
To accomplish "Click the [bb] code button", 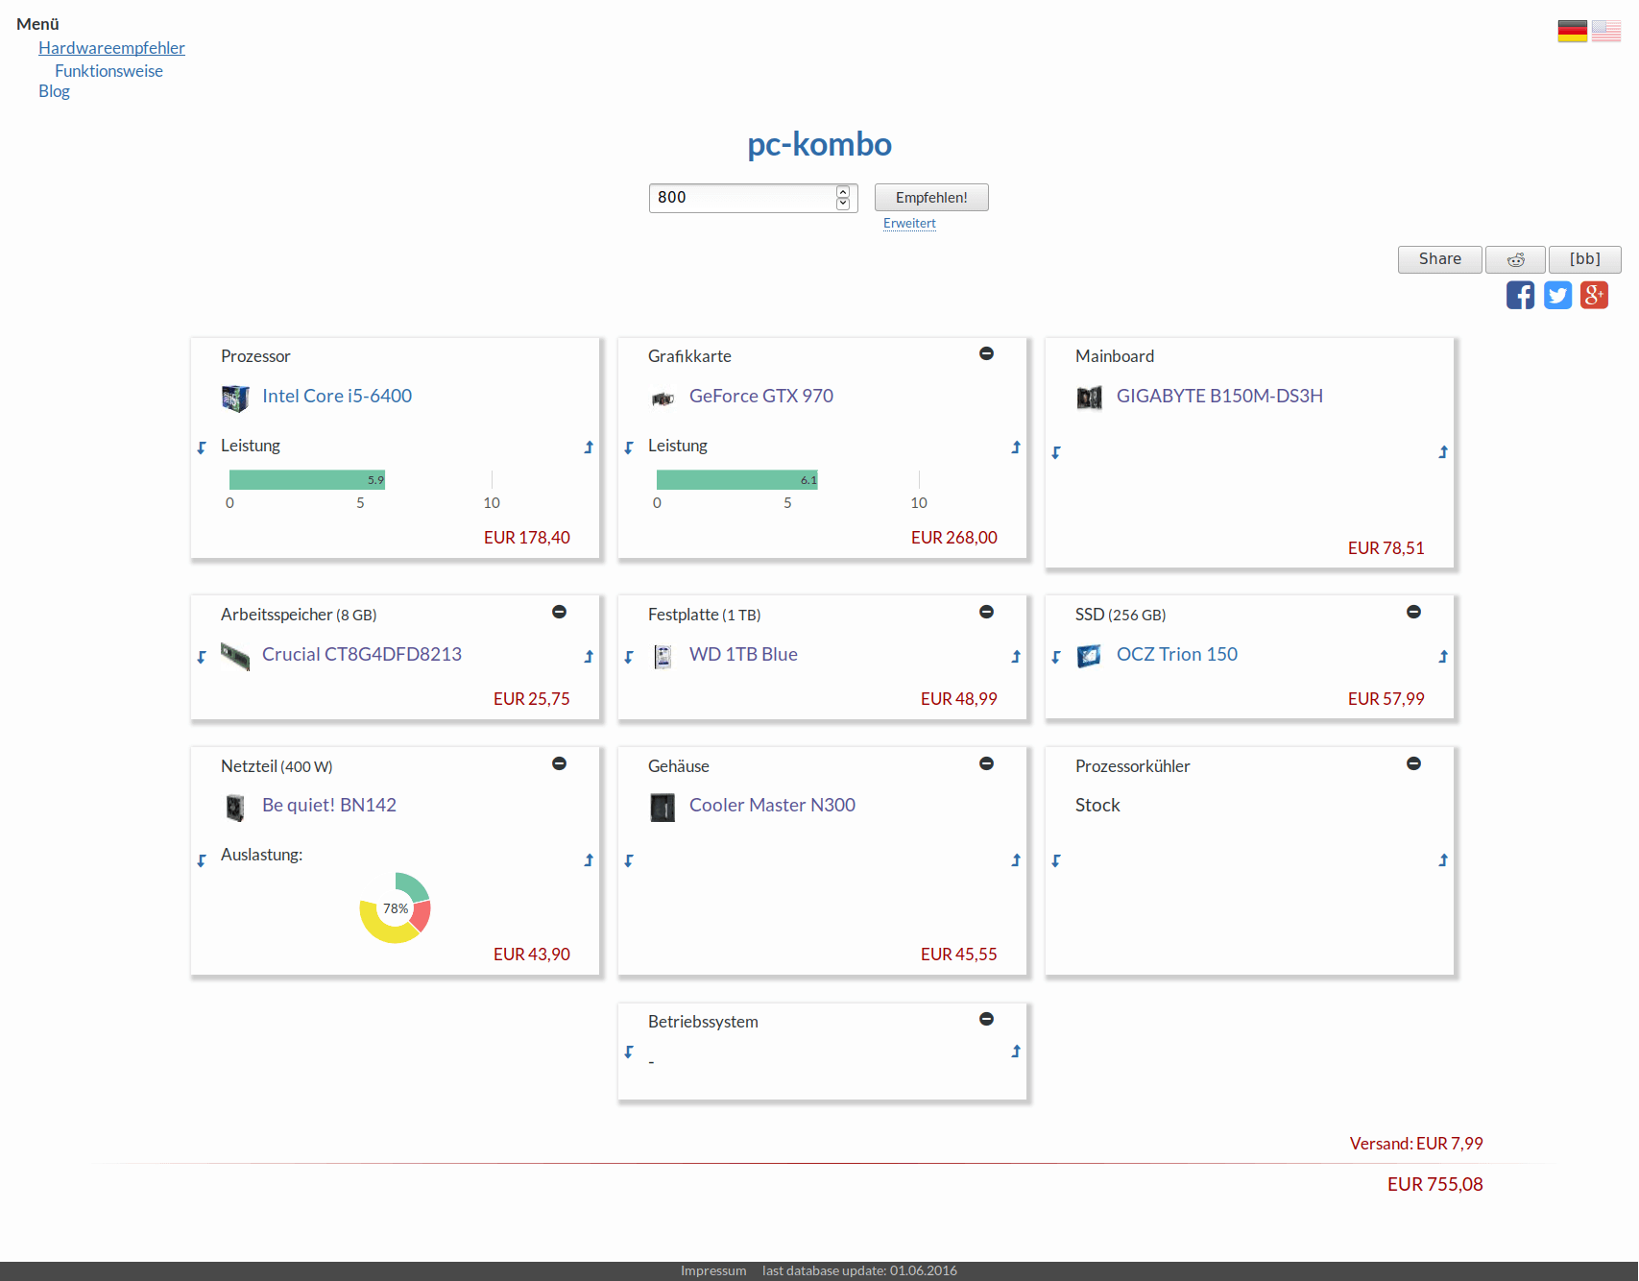I will (1585, 259).
